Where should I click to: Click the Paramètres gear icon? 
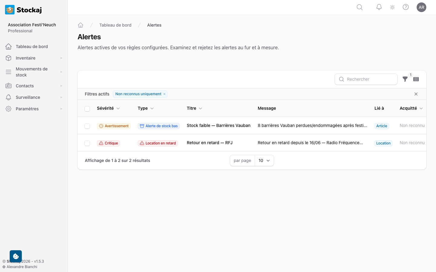[8, 109]
